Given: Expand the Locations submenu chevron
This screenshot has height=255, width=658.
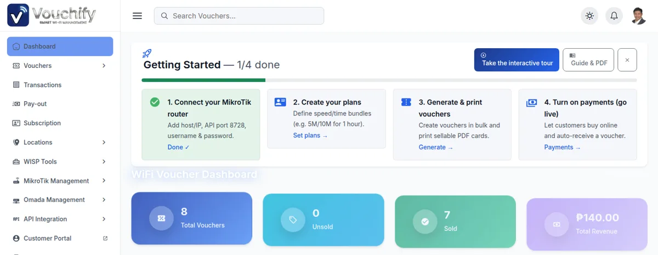Looking at the screenshot, I should tap(104, 142).
